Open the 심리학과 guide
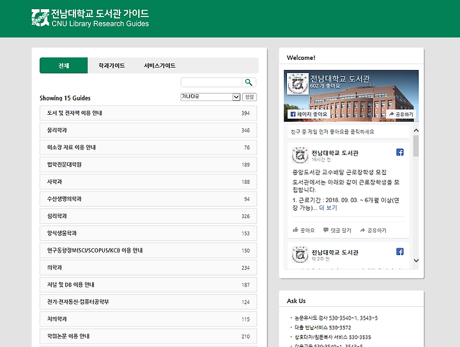This screenshot has width=460, height=347. tap(148, 216)
